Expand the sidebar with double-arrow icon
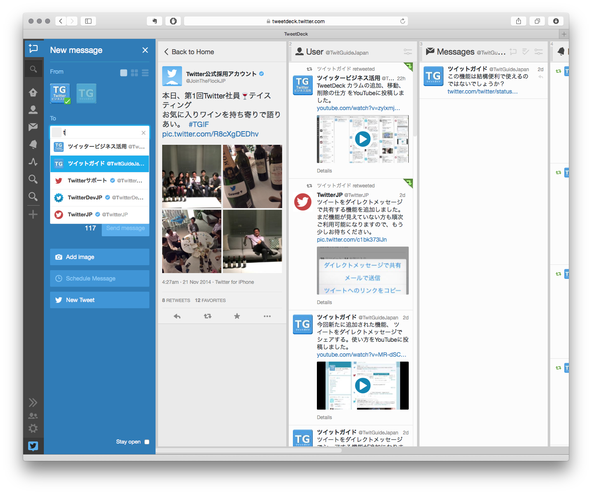592x494 pixels. pyautogui.click(x=33, y=403)
